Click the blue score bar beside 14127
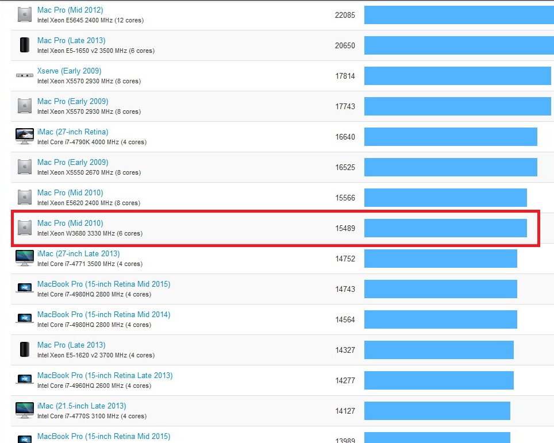Image resolution: width=554 pixels, height=443 pixels. point(437,411)
